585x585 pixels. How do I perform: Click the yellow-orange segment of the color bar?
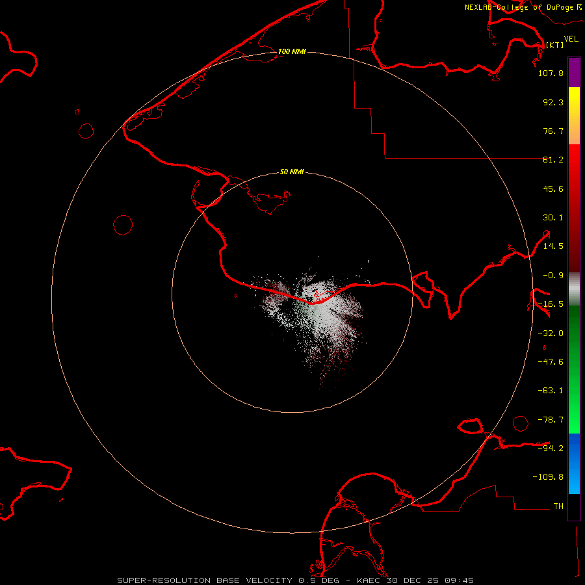point(574,116)
